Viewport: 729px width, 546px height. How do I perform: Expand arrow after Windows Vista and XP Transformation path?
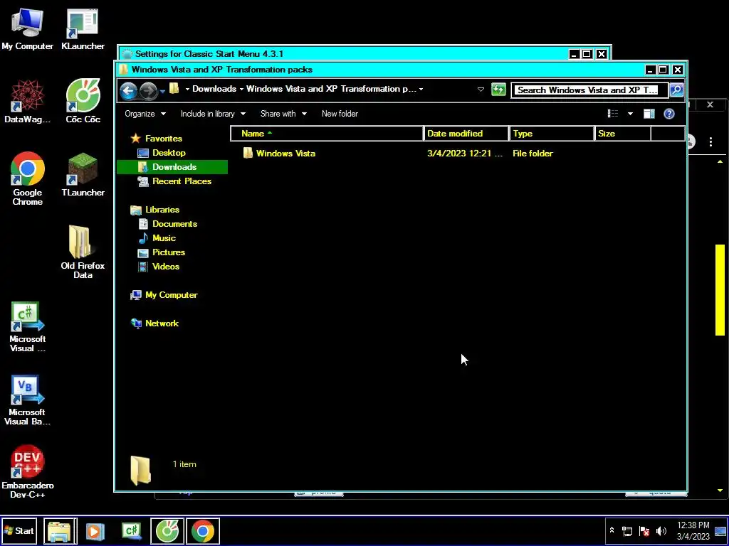point(421,89)
